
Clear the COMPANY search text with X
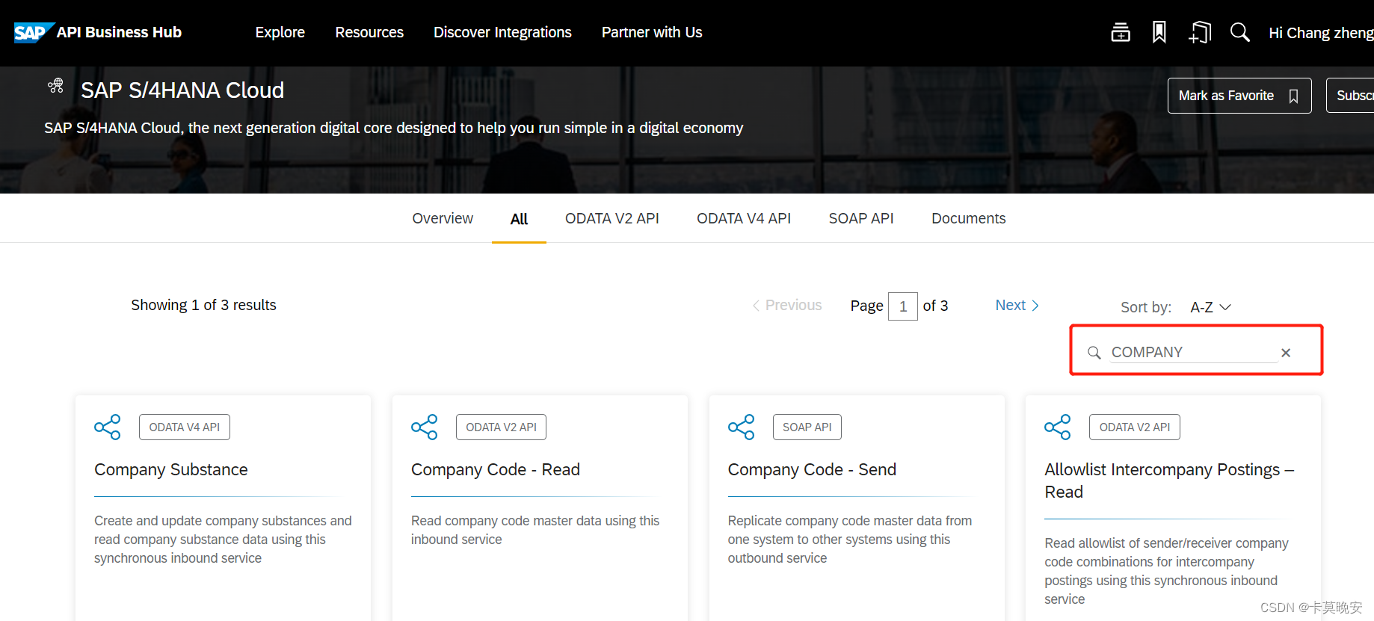[x=1286, y=353]
